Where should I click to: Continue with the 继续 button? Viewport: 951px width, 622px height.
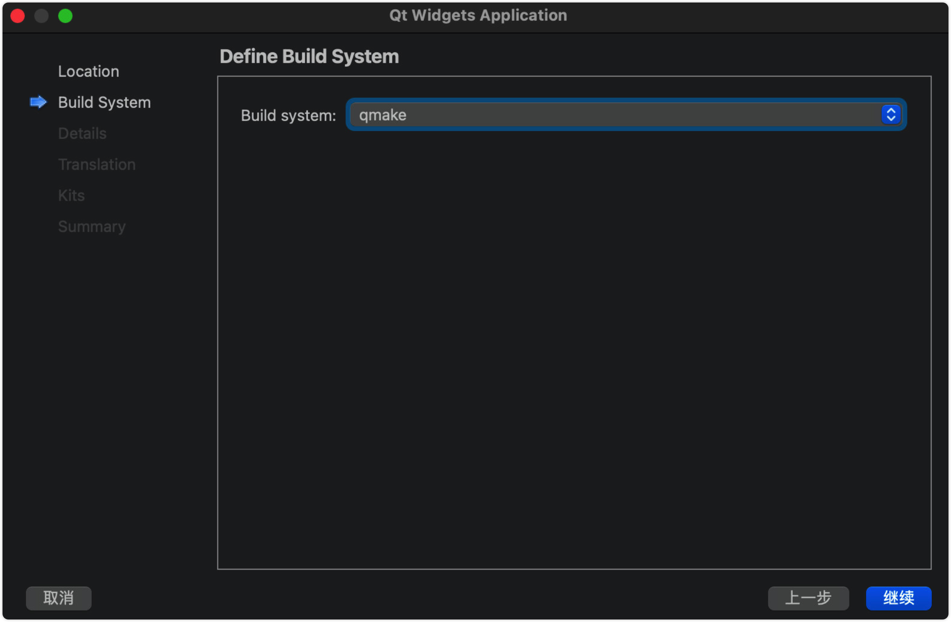click(899, 598)
